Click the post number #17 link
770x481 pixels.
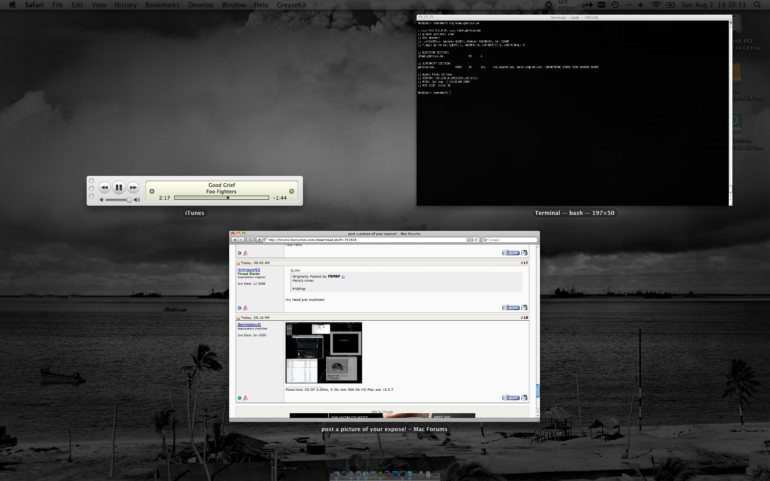pyautogui.click(x=524, y=263)
